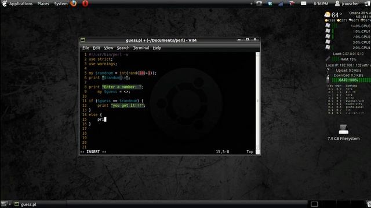
Task: Close the VIM terminal window
Action: [x=255, y=39]
